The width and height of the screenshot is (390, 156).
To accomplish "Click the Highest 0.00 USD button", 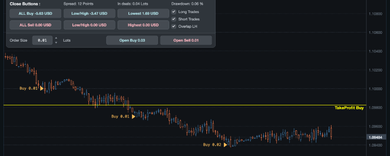I will pyautogui.click(x=143, y=25).
